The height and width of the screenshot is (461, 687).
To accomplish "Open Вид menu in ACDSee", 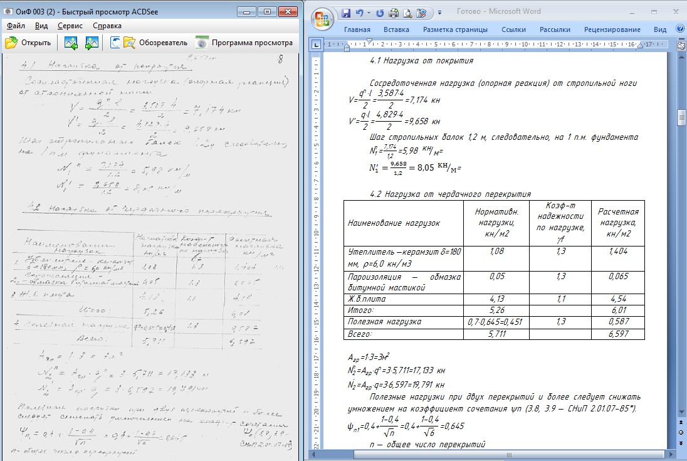I will coord(41,26).
